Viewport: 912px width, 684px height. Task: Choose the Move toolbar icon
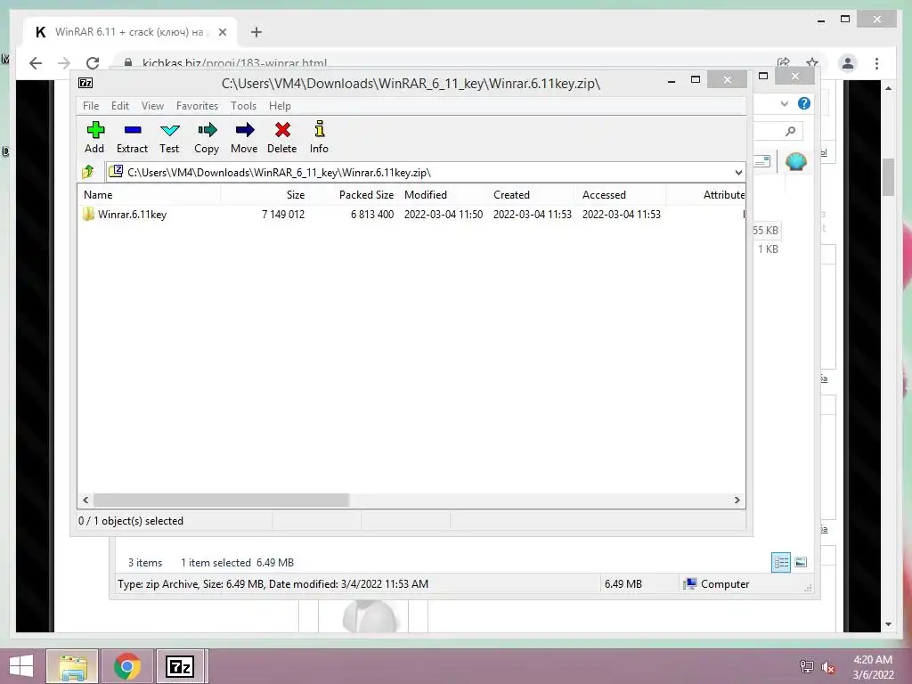coord(244,137)
